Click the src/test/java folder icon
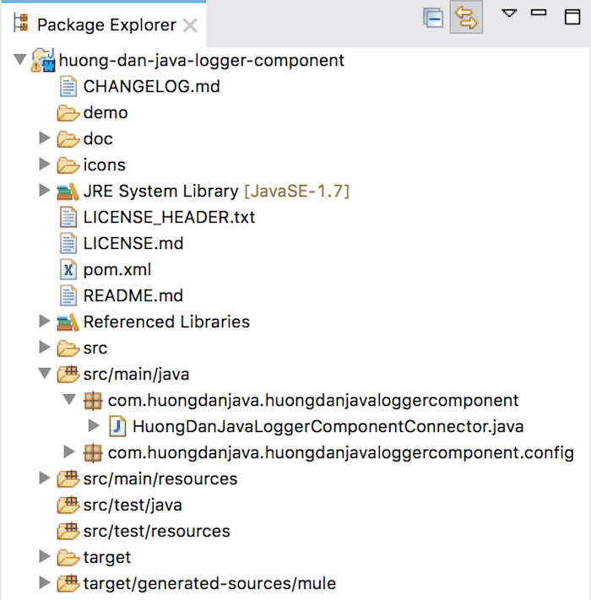 68,505
